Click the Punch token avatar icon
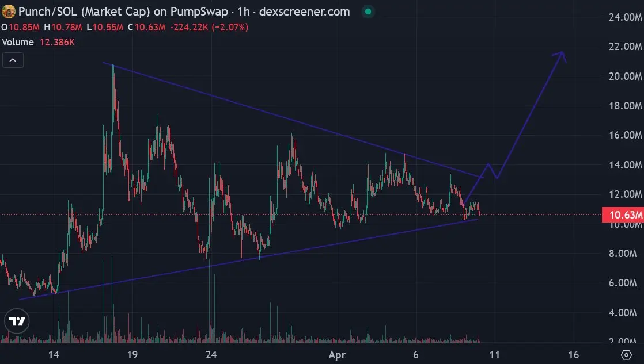Image resolution: width=644 pixels, height=364 pixels. tap(8, 12)
